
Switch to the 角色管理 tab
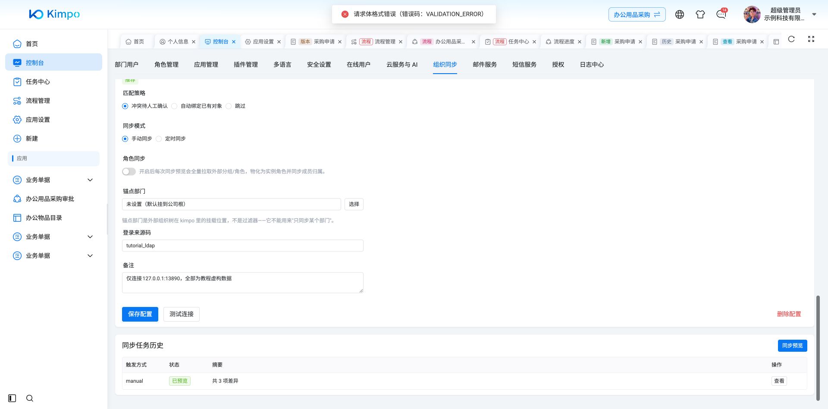pos(166,65)
